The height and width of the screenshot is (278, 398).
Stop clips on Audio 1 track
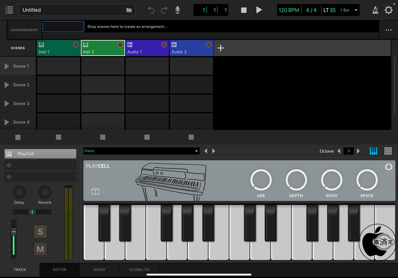click(147, 137)
